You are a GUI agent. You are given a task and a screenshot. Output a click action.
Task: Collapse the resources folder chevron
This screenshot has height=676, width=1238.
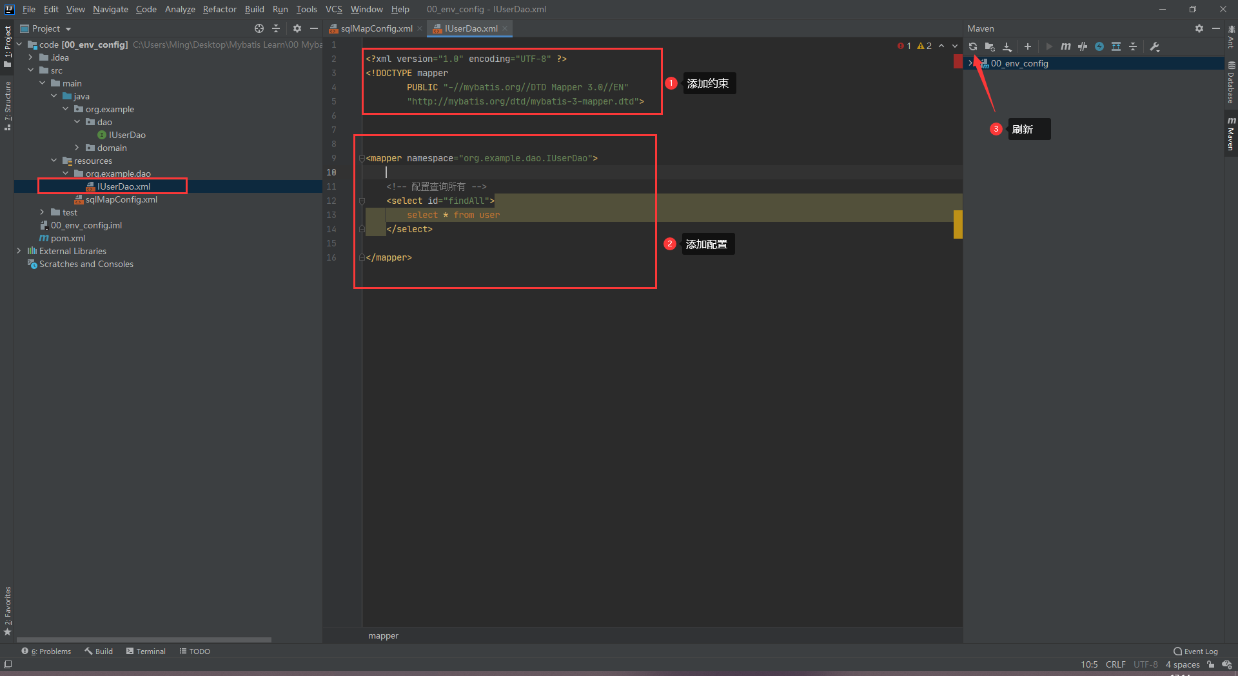[54, 161]
